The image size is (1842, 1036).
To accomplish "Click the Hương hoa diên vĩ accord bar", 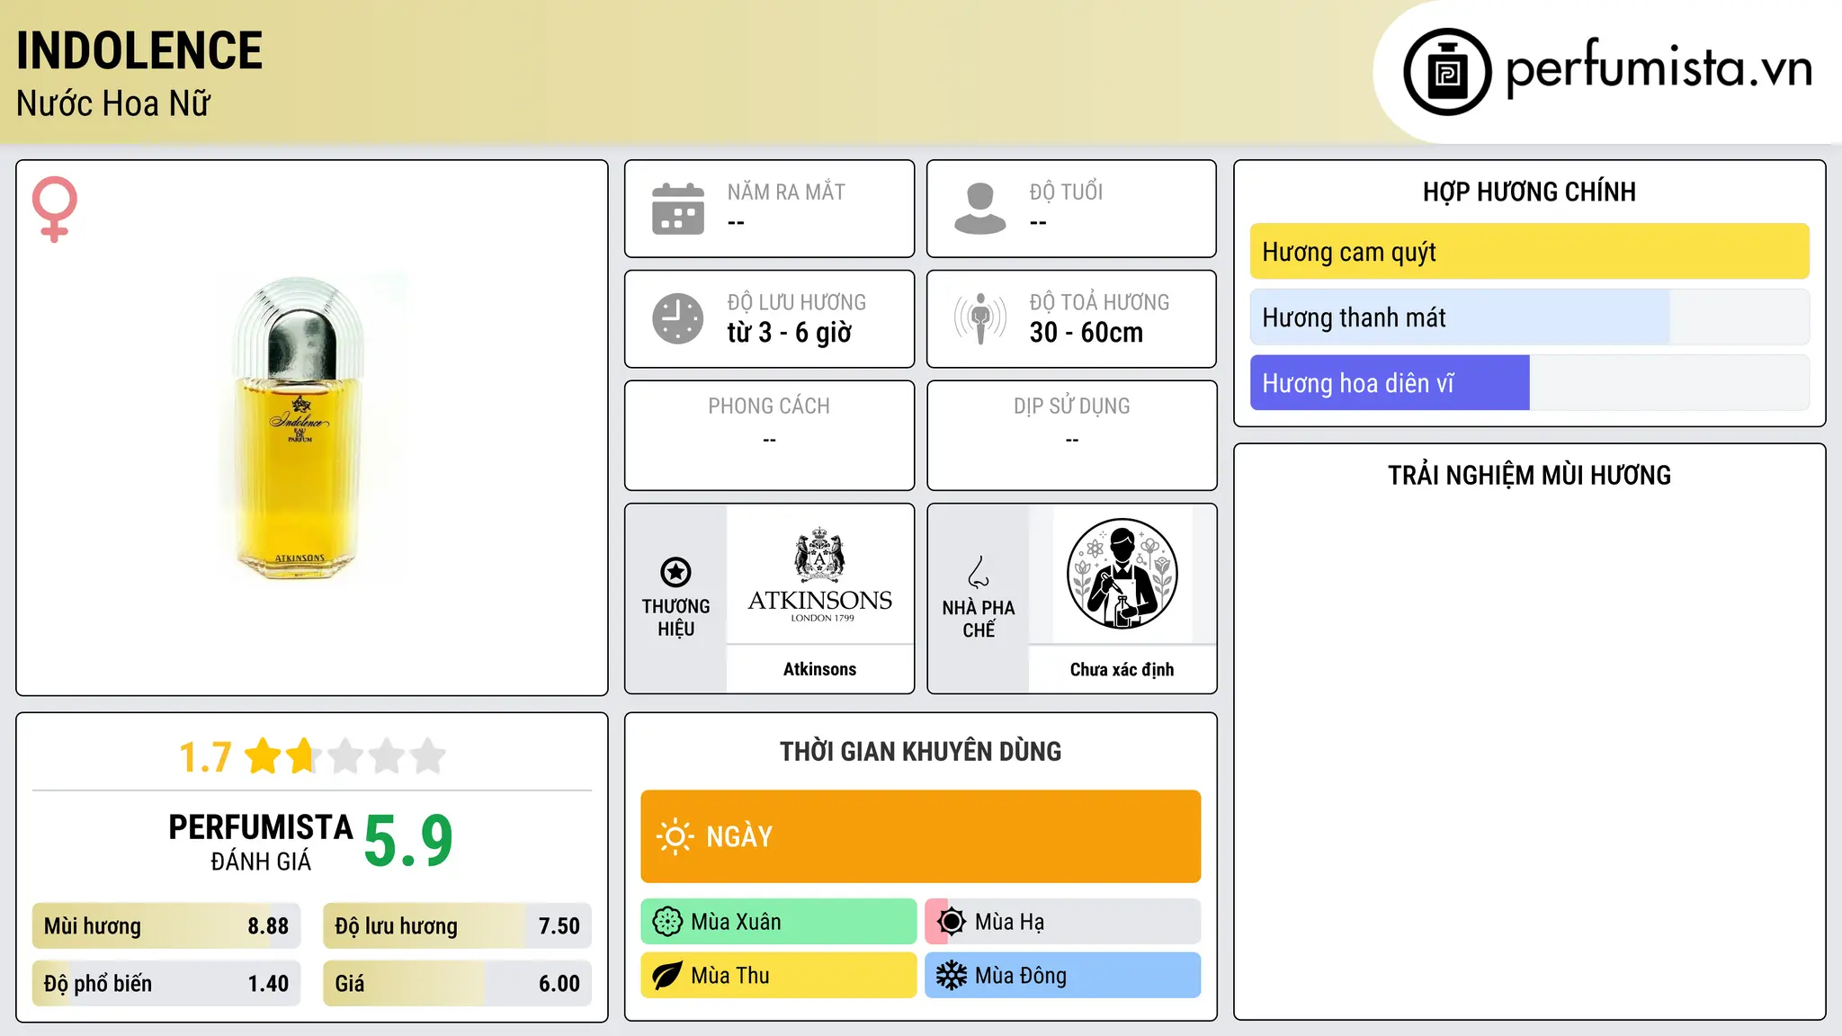I will [x=1529, y=383].
